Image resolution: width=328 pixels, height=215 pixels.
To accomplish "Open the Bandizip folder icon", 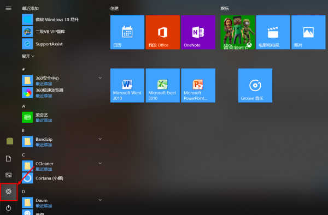I will (x=27, y=141).
